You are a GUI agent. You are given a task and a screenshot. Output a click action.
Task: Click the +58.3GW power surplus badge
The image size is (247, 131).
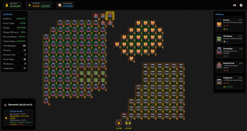point(45,6)
